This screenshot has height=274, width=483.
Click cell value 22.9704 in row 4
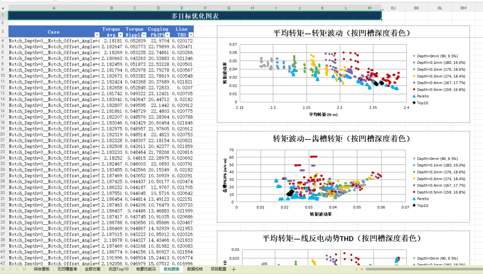(158, 41)
